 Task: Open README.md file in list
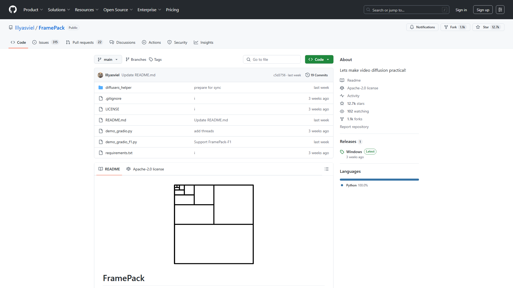116,120
